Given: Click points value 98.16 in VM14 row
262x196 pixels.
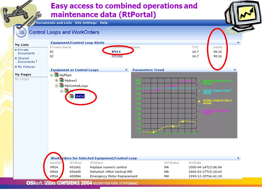Looking at the screenshot, I should click(x=218, y=52).
